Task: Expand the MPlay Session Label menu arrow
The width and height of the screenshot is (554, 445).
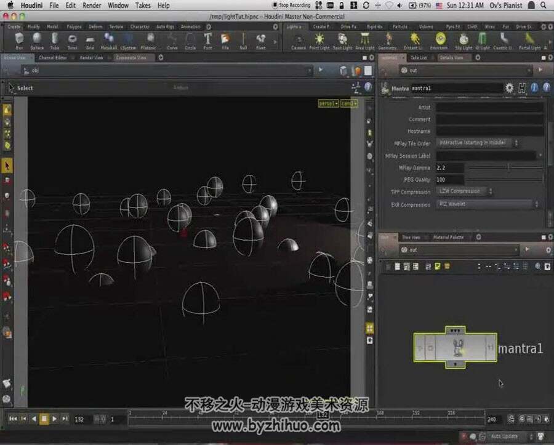Action: point(540,155)
